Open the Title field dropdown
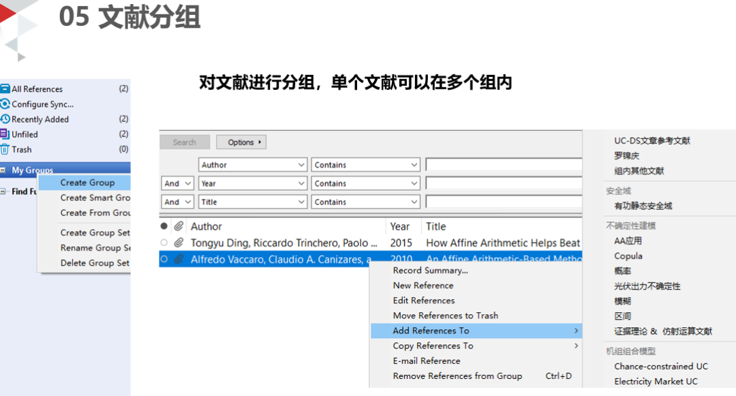736x396 pixels. [253, 202]
